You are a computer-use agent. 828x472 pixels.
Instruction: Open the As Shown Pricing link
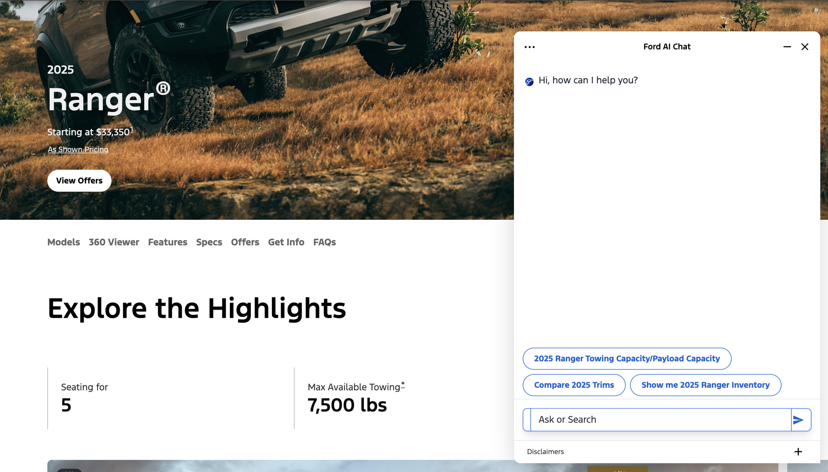[x=78, y=150]
